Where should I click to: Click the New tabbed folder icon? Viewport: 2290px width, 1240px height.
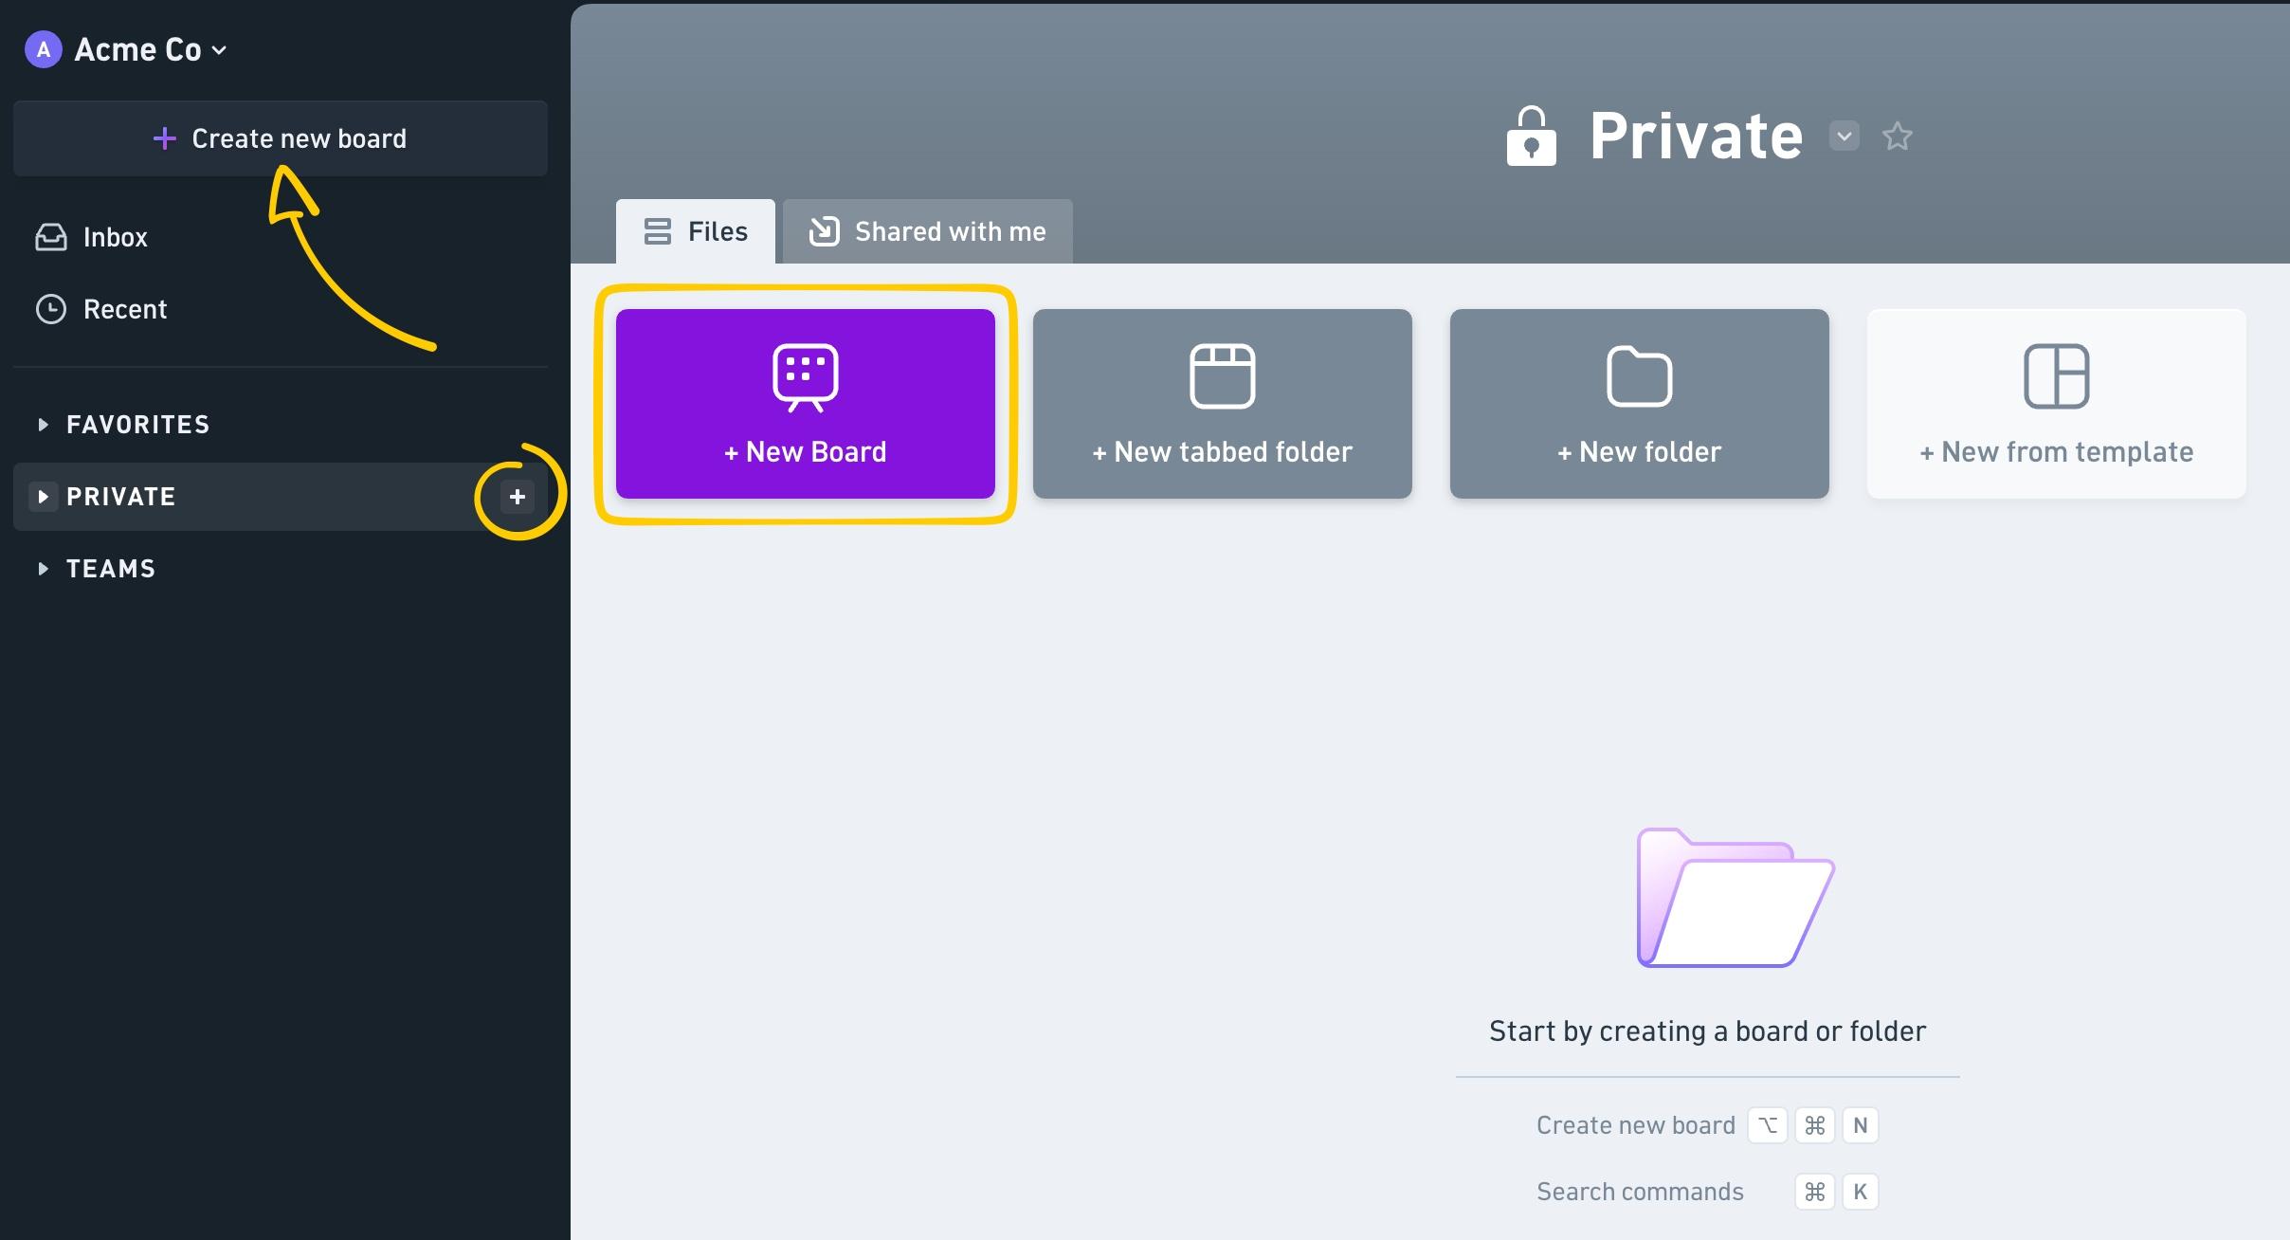[x=1223, y=377]
